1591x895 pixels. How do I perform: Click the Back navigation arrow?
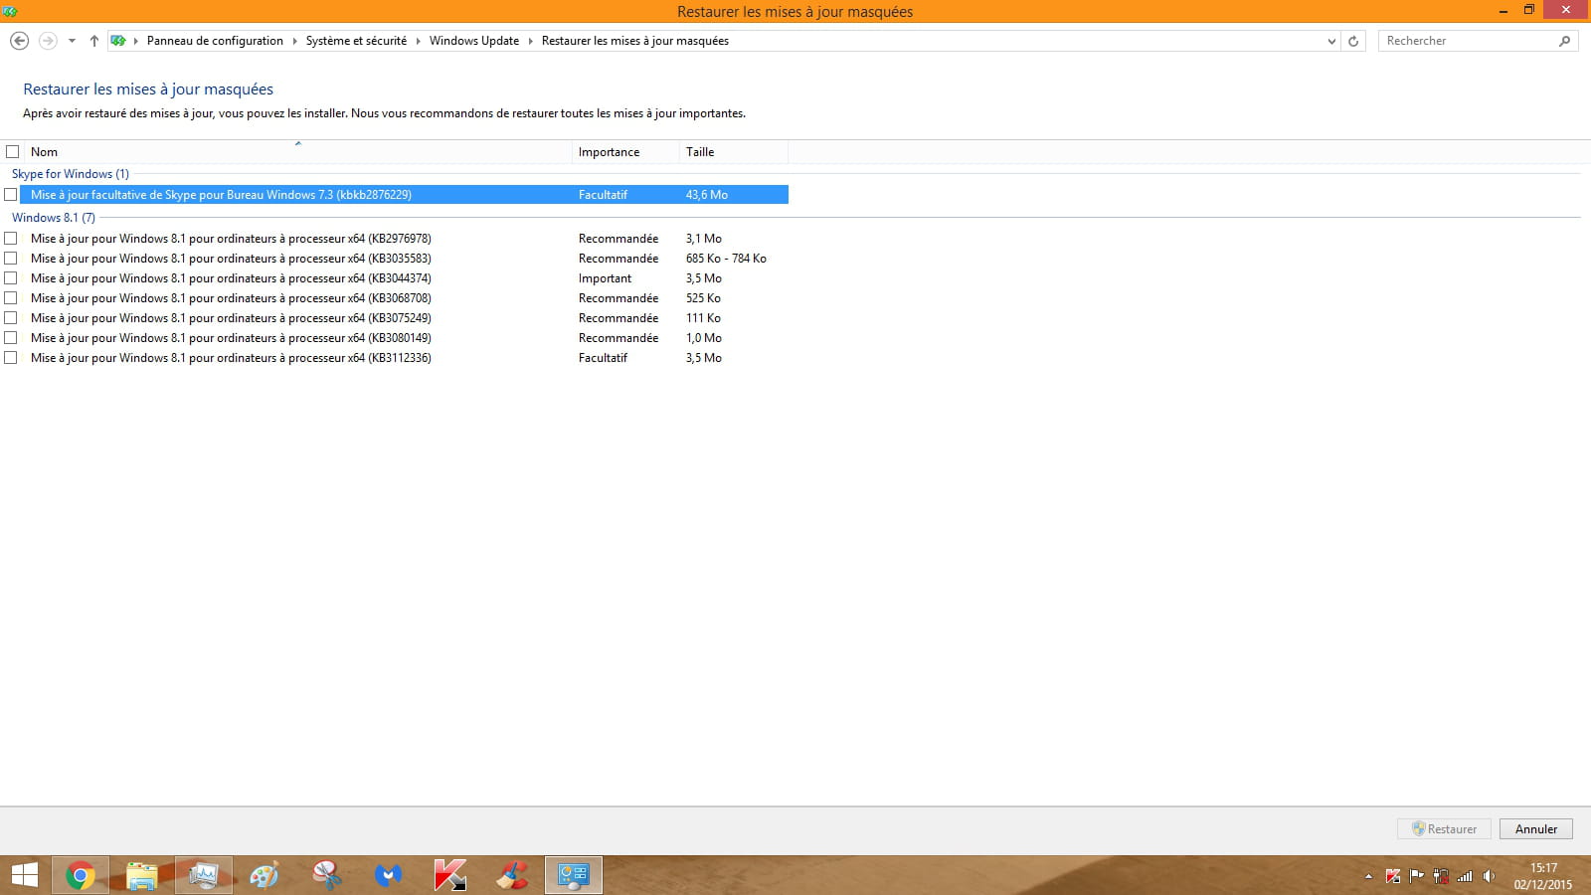[19, 41]
